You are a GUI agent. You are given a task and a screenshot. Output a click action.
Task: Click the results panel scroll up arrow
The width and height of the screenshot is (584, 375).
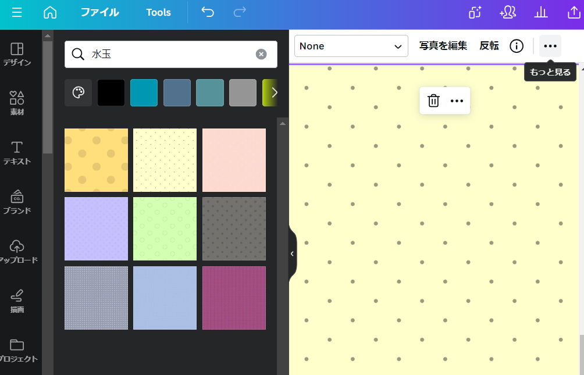coord(283,123)
